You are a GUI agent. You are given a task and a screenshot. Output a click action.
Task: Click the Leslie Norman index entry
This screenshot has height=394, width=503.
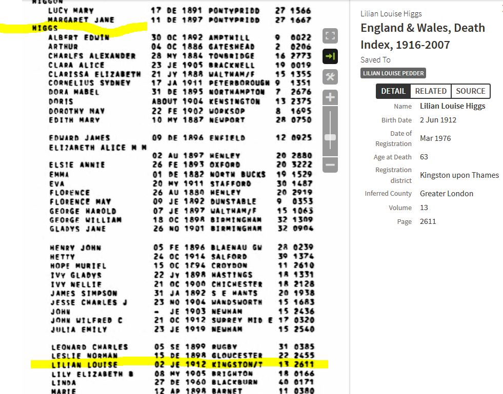[84, 356]
